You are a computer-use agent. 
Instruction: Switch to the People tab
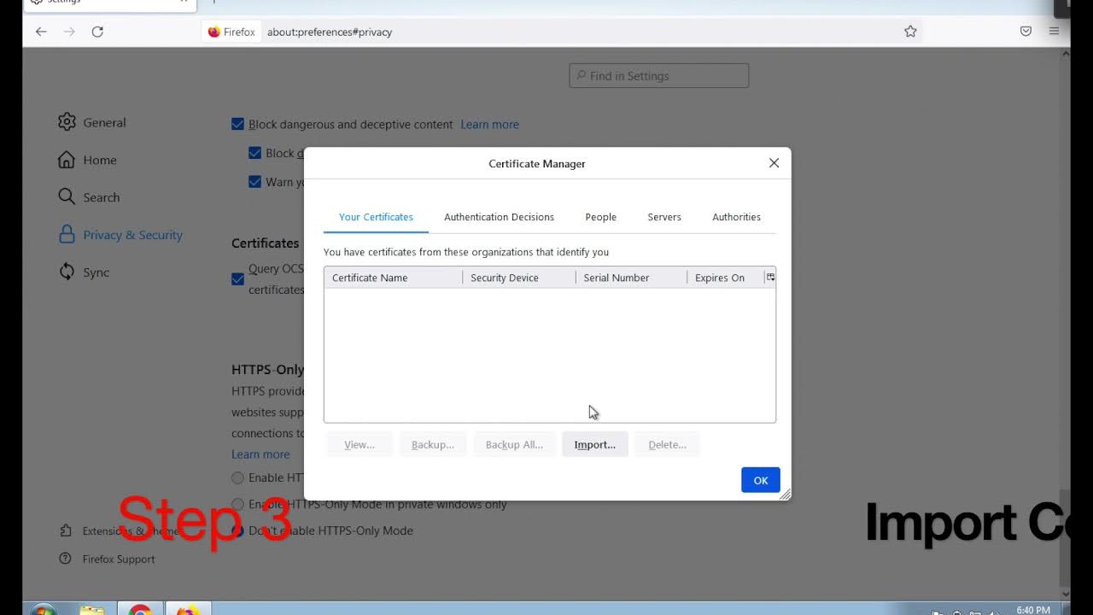click(600, 217)
